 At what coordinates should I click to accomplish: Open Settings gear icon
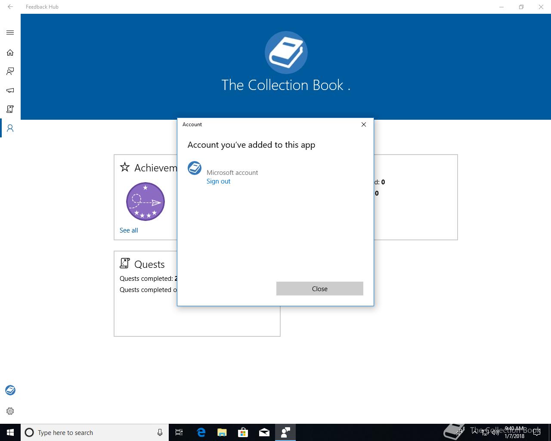click(x=10, y=411)
